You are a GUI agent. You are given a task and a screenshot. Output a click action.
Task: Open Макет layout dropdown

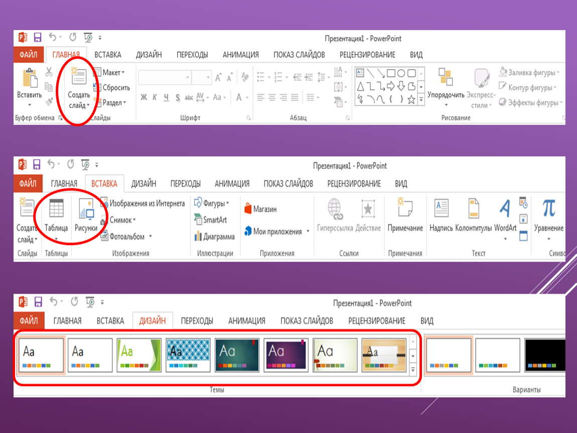[109, 72]
